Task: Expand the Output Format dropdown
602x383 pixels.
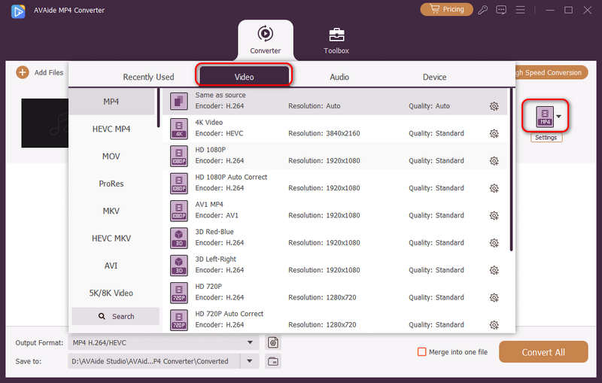Action: 250,342
